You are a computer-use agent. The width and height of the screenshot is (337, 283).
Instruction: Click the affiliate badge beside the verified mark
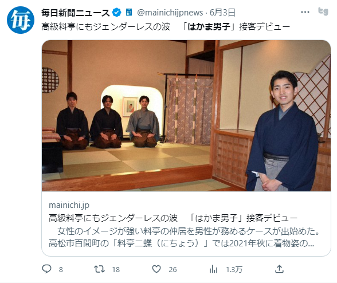pyautogui.click(x=129, y=12)
